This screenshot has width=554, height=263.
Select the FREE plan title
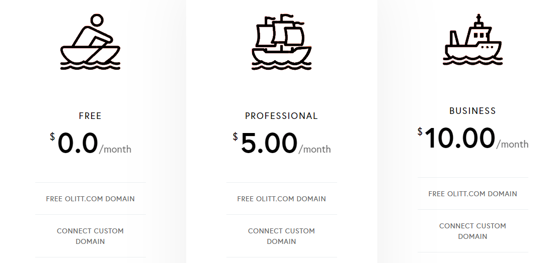point(91,116)
